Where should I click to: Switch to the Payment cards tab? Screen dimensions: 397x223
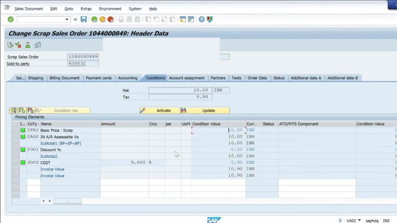99,78
